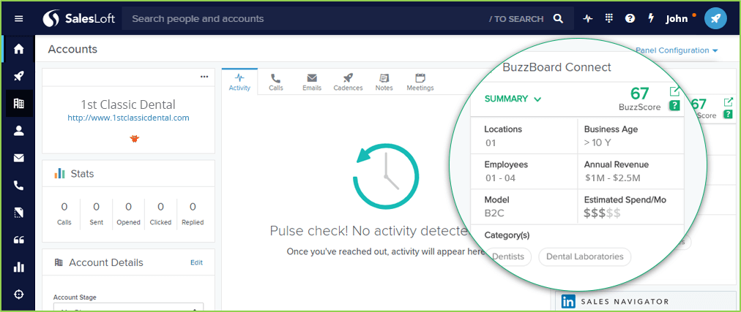Open BuzzScore external link icon in zoomed panel

pyautogui.click(x=675, y=91)
